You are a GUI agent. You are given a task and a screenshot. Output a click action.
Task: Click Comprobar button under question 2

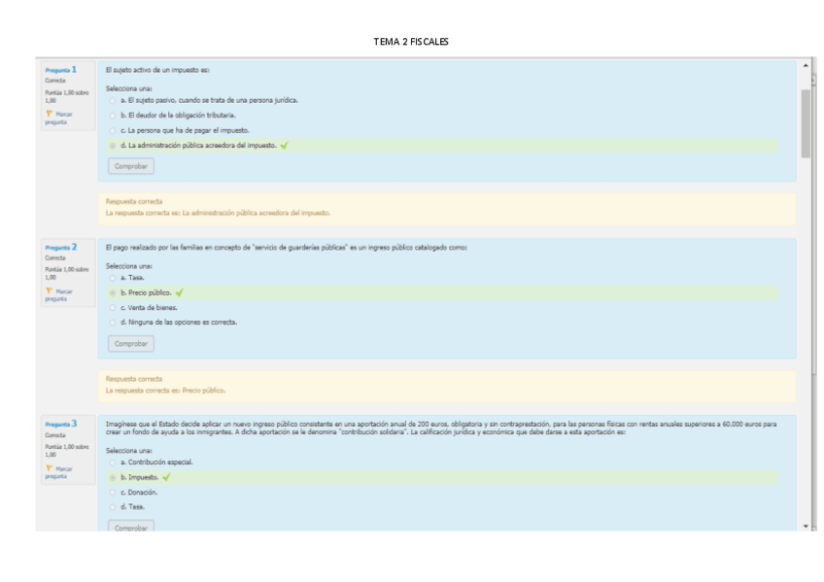pyautogui.click(x=131, y=344)
